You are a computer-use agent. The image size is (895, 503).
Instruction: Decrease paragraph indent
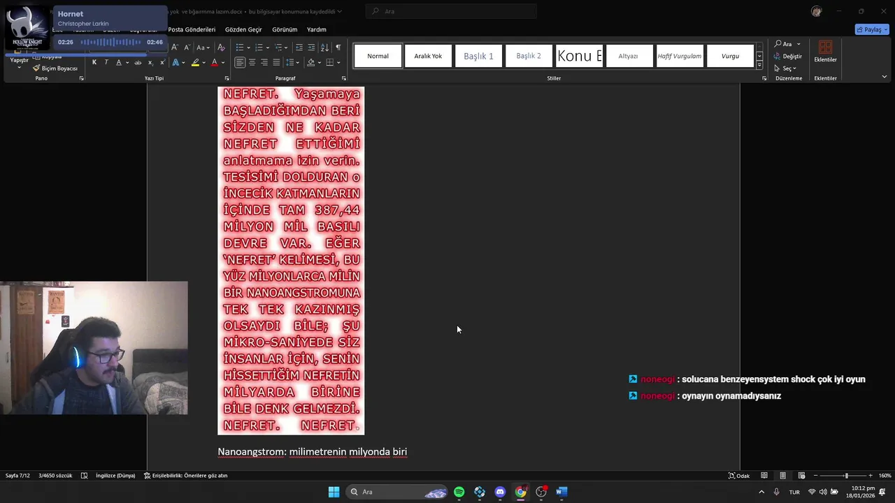(x=299, y=47)
